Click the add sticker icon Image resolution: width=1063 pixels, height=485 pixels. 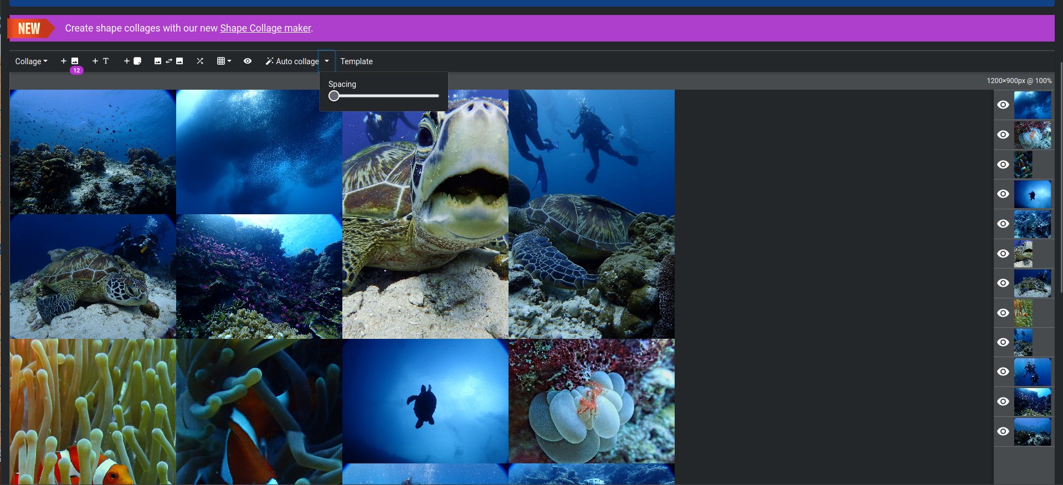132,61
